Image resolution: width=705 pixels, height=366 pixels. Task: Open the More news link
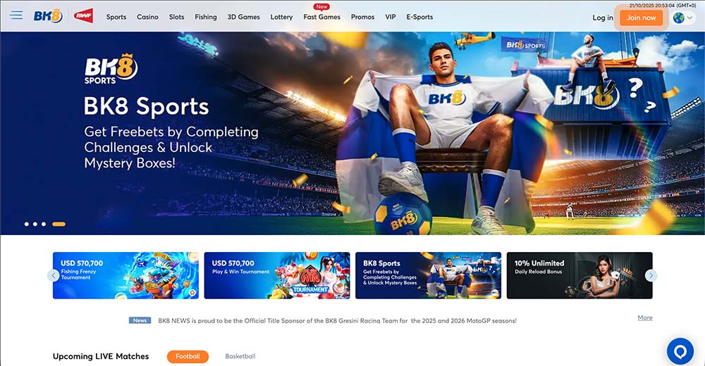point(645,318)
